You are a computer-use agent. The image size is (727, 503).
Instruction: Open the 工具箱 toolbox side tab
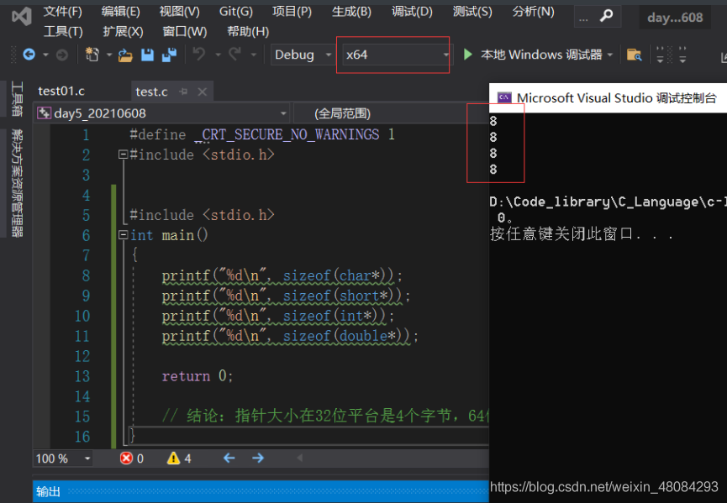[x=17, y=98]
